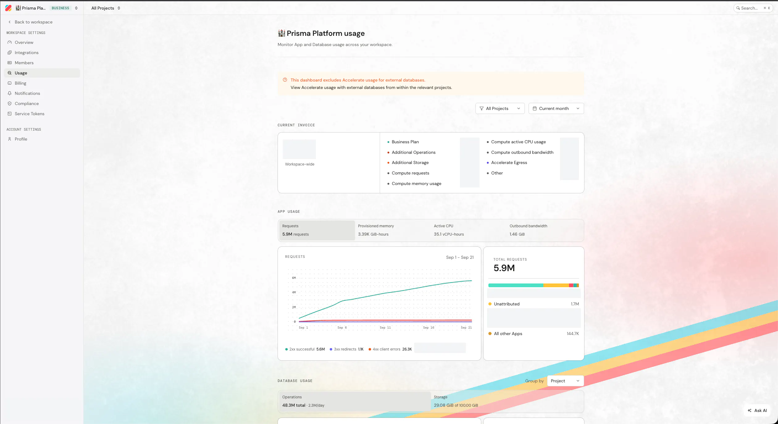The height and width of the screenshot is (424, 778).
Task: Click the Accelerate Egress invoice item
Action: tap(509, 162)
